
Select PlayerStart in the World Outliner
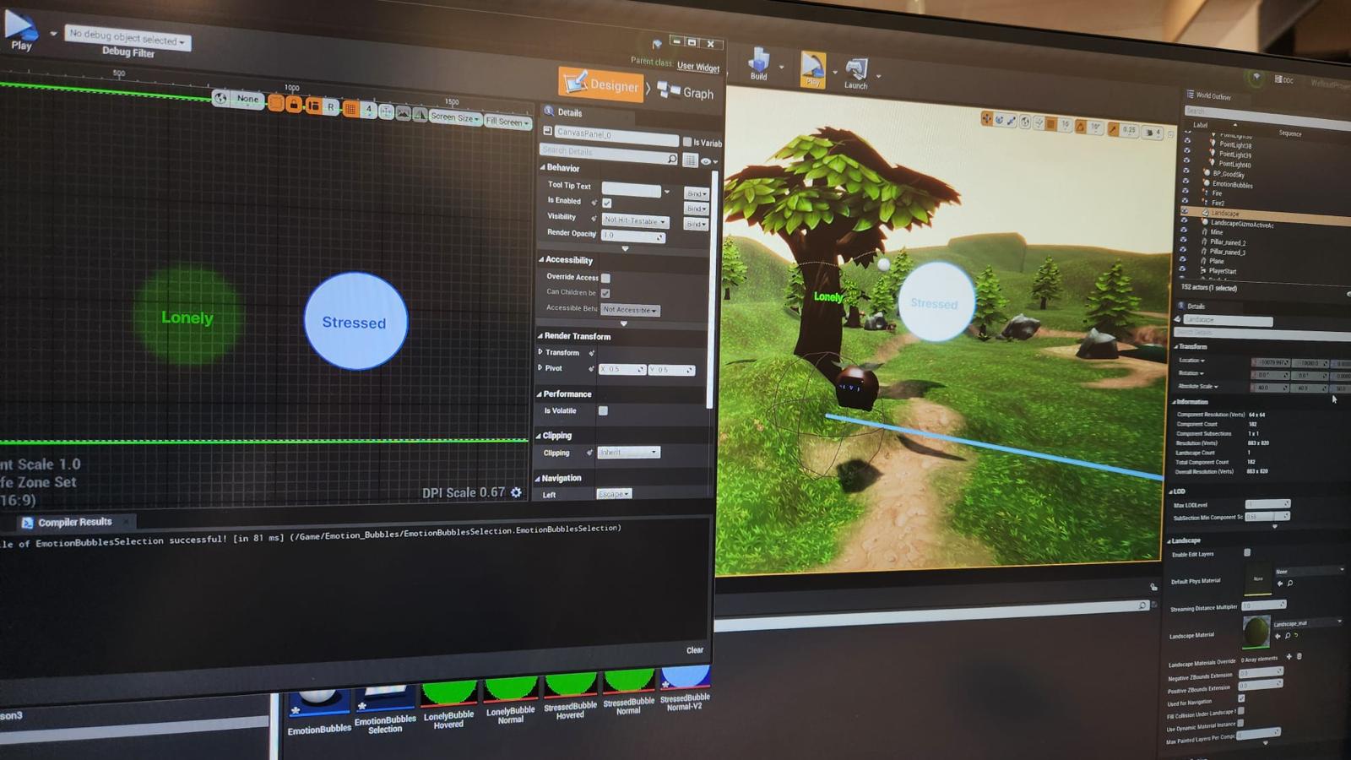[1223, 271]
